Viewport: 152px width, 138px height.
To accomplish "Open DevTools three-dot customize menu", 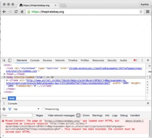I will 142,60.
